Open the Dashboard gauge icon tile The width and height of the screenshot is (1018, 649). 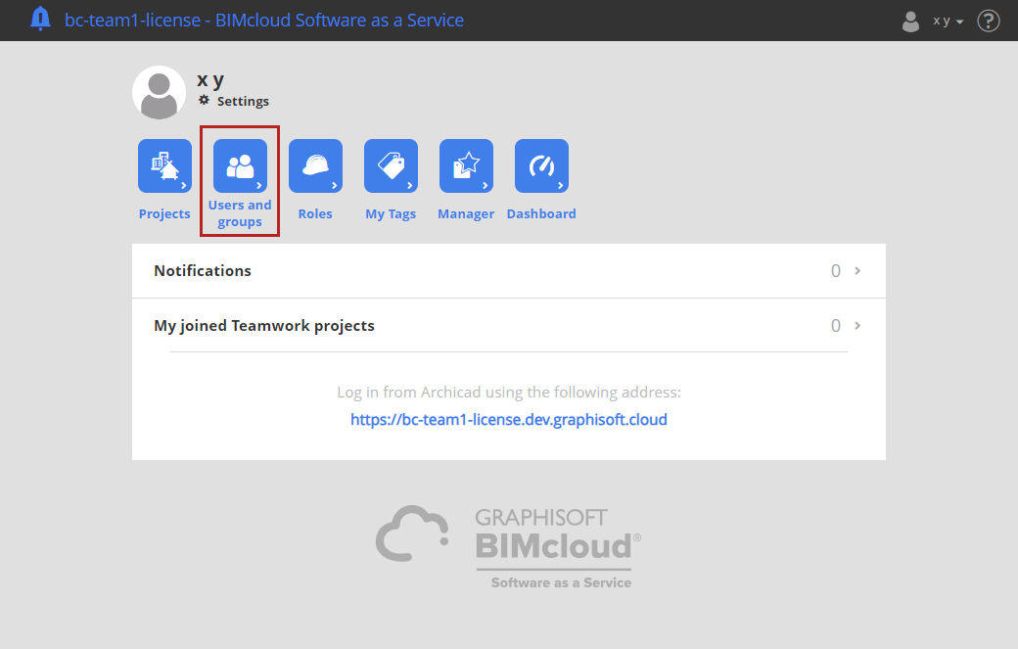click(541, 166)
